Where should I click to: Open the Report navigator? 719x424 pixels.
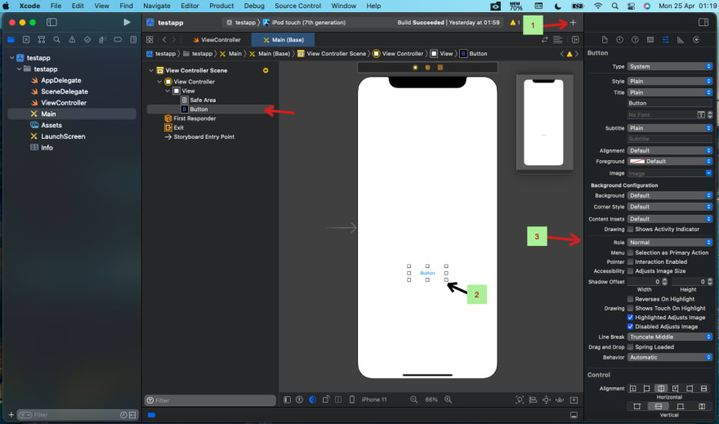point(133,40)
